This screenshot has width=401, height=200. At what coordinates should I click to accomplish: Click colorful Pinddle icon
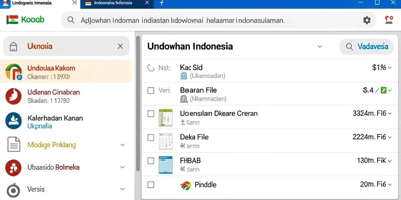coord(186,185)
